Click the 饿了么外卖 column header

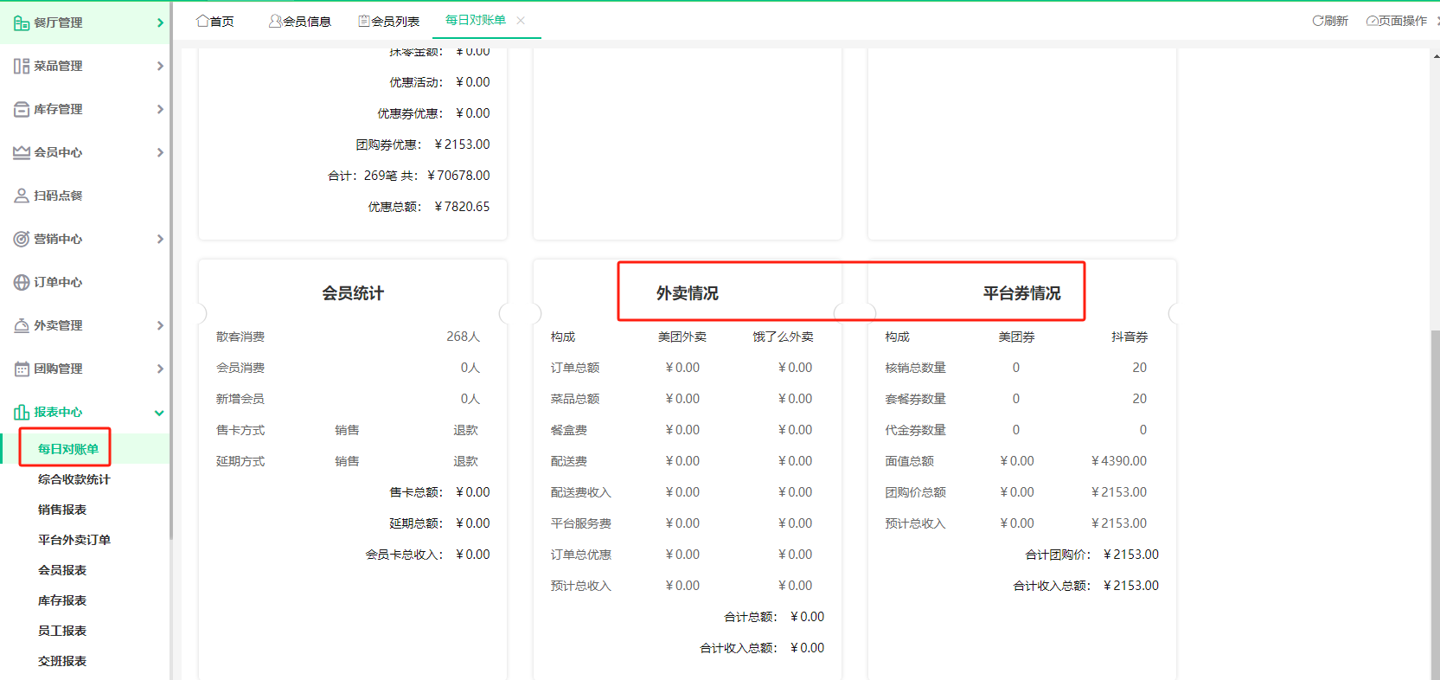coord(783,337)
